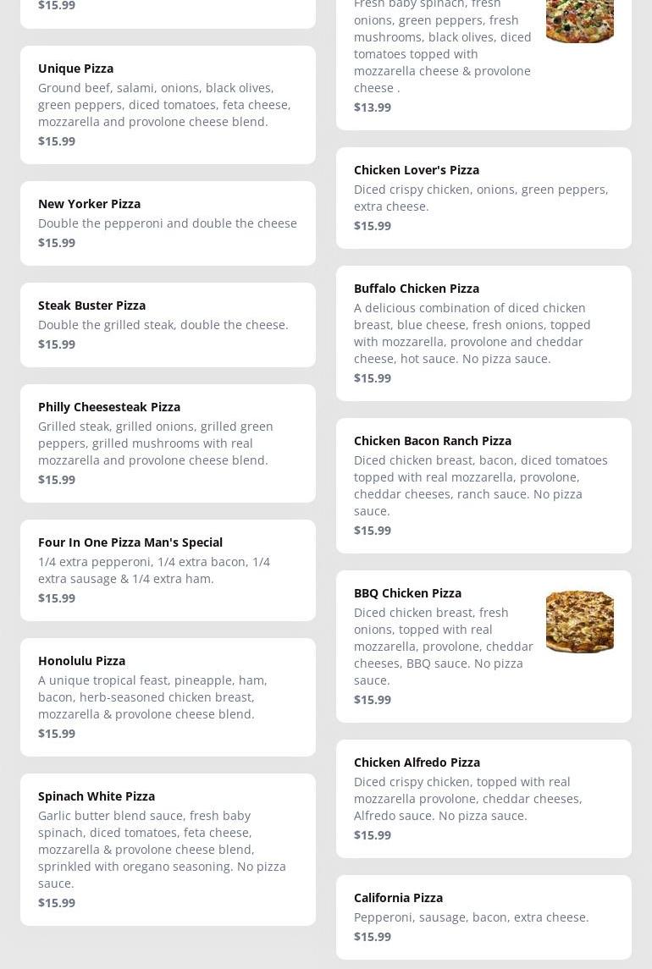
Task: Select the BBQ Chicken Pizza title
Action: 407,593
